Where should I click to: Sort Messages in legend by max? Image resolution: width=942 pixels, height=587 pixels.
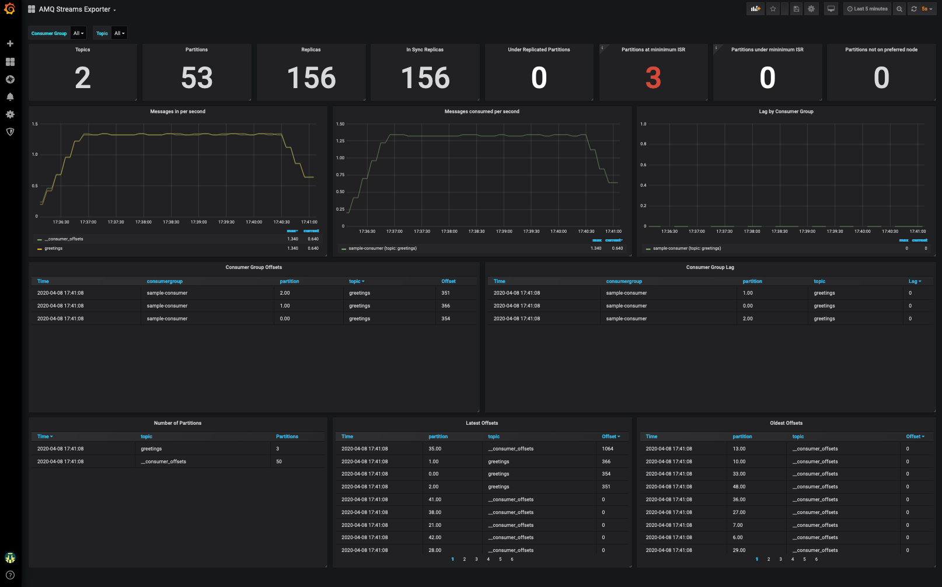292,231
